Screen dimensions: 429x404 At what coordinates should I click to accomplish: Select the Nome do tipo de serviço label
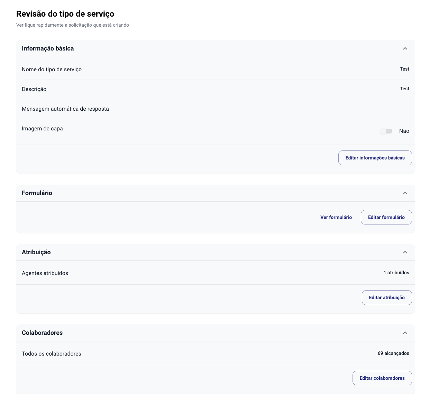pyautogui.click(x=52, y=69)
